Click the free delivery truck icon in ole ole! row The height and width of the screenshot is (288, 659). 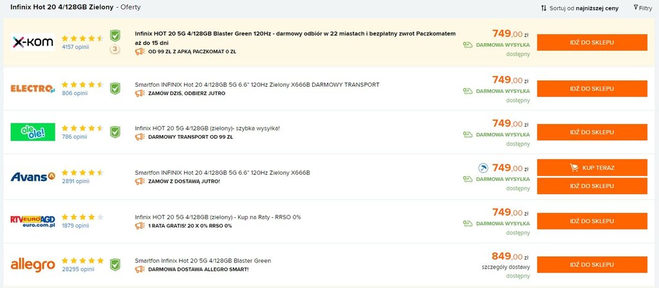468,135
